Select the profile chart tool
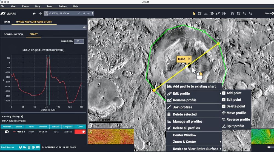This screenshot has height=152, width=274. (x=206, y=13)
